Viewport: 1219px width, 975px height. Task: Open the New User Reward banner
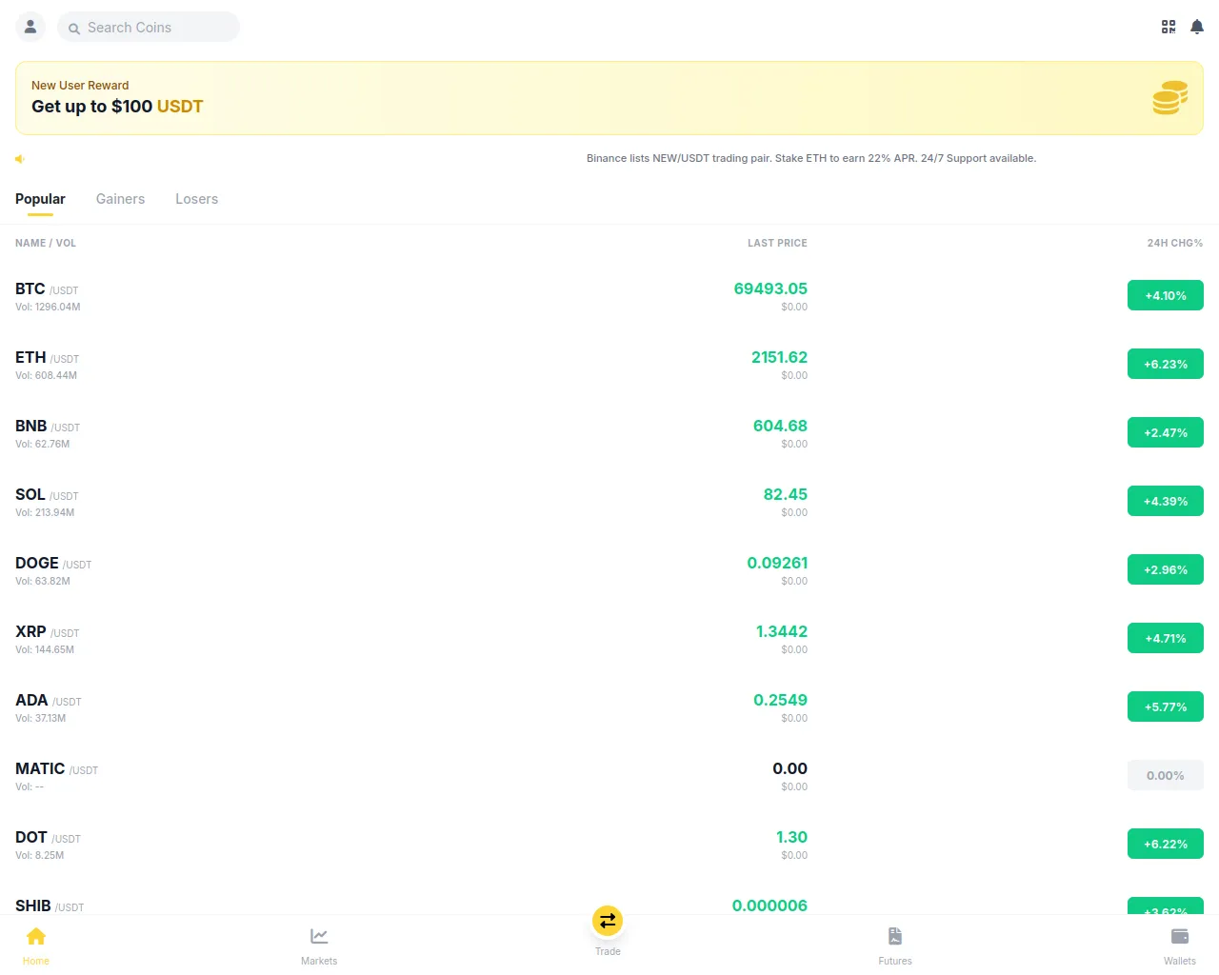point(609,98)
